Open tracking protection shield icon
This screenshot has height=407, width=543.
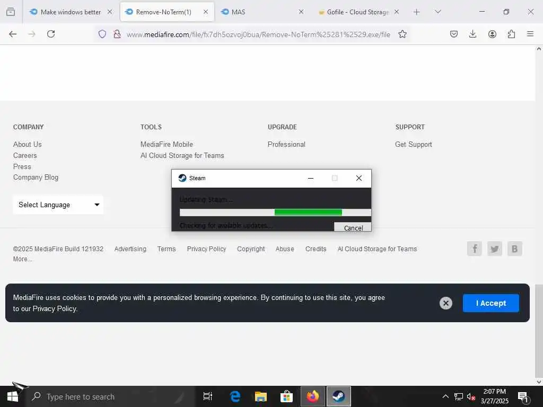click(x=102, y=34)
